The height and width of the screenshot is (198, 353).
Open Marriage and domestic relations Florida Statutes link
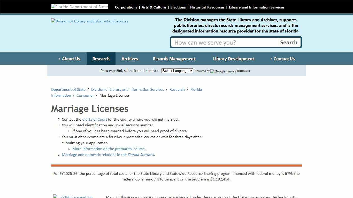point(108,155)
